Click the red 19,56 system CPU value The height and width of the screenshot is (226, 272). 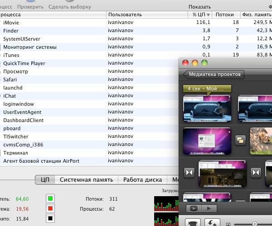click(x=22, y=209)
